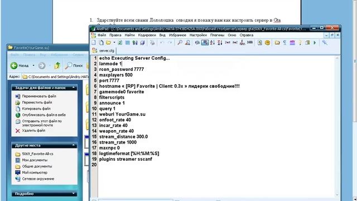The image size is (357, 201).
Task: Open Мой компьютер in Explorer sidebar
Action: tap(35, 173)
